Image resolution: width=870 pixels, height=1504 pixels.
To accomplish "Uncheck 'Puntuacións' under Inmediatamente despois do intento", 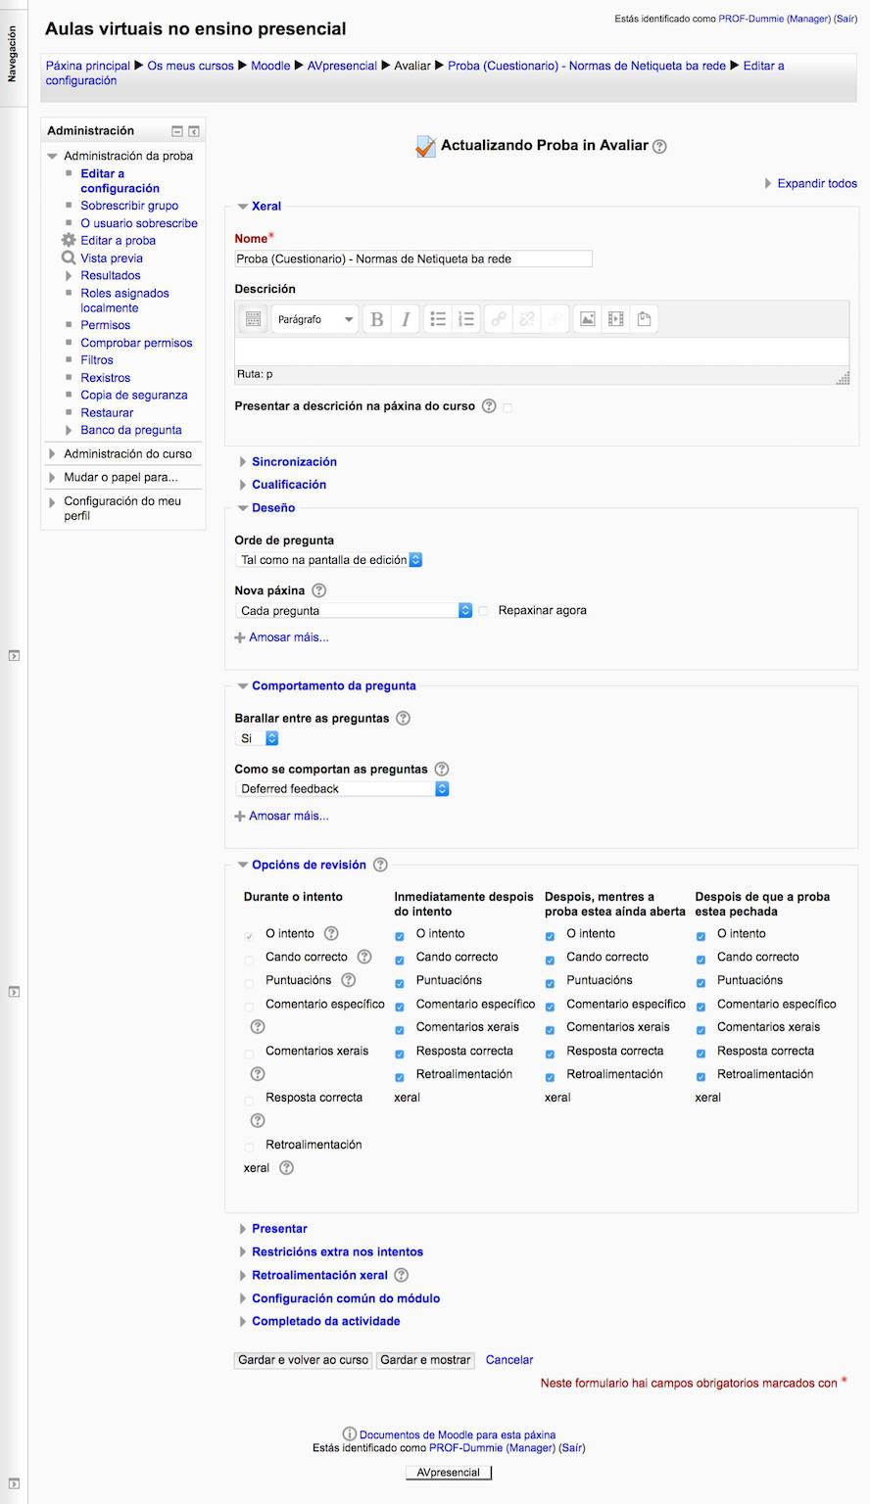I will click(x=400, y=983).
